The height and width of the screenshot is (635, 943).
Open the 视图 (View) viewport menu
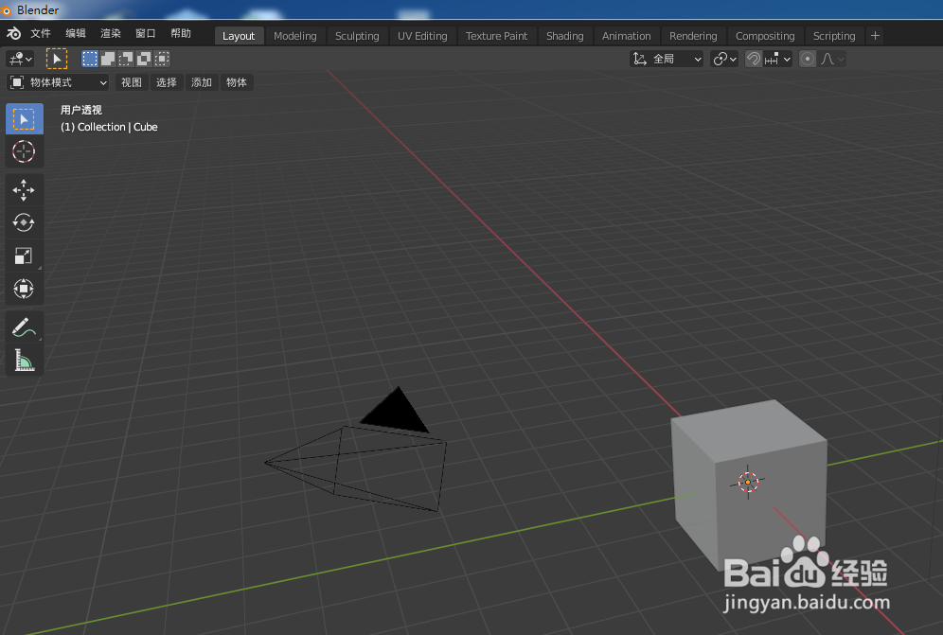click(132, 82)
